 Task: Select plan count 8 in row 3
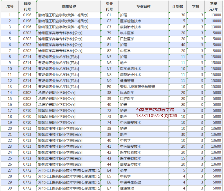tap(184, 27)
